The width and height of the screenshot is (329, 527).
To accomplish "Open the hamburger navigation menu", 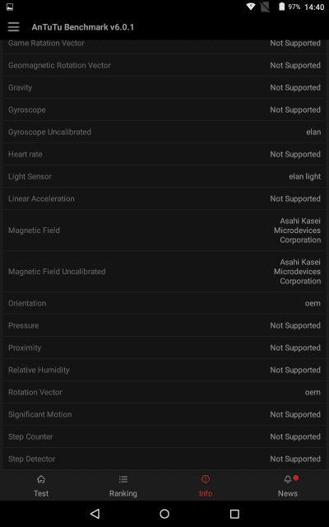I will (13, 27).
